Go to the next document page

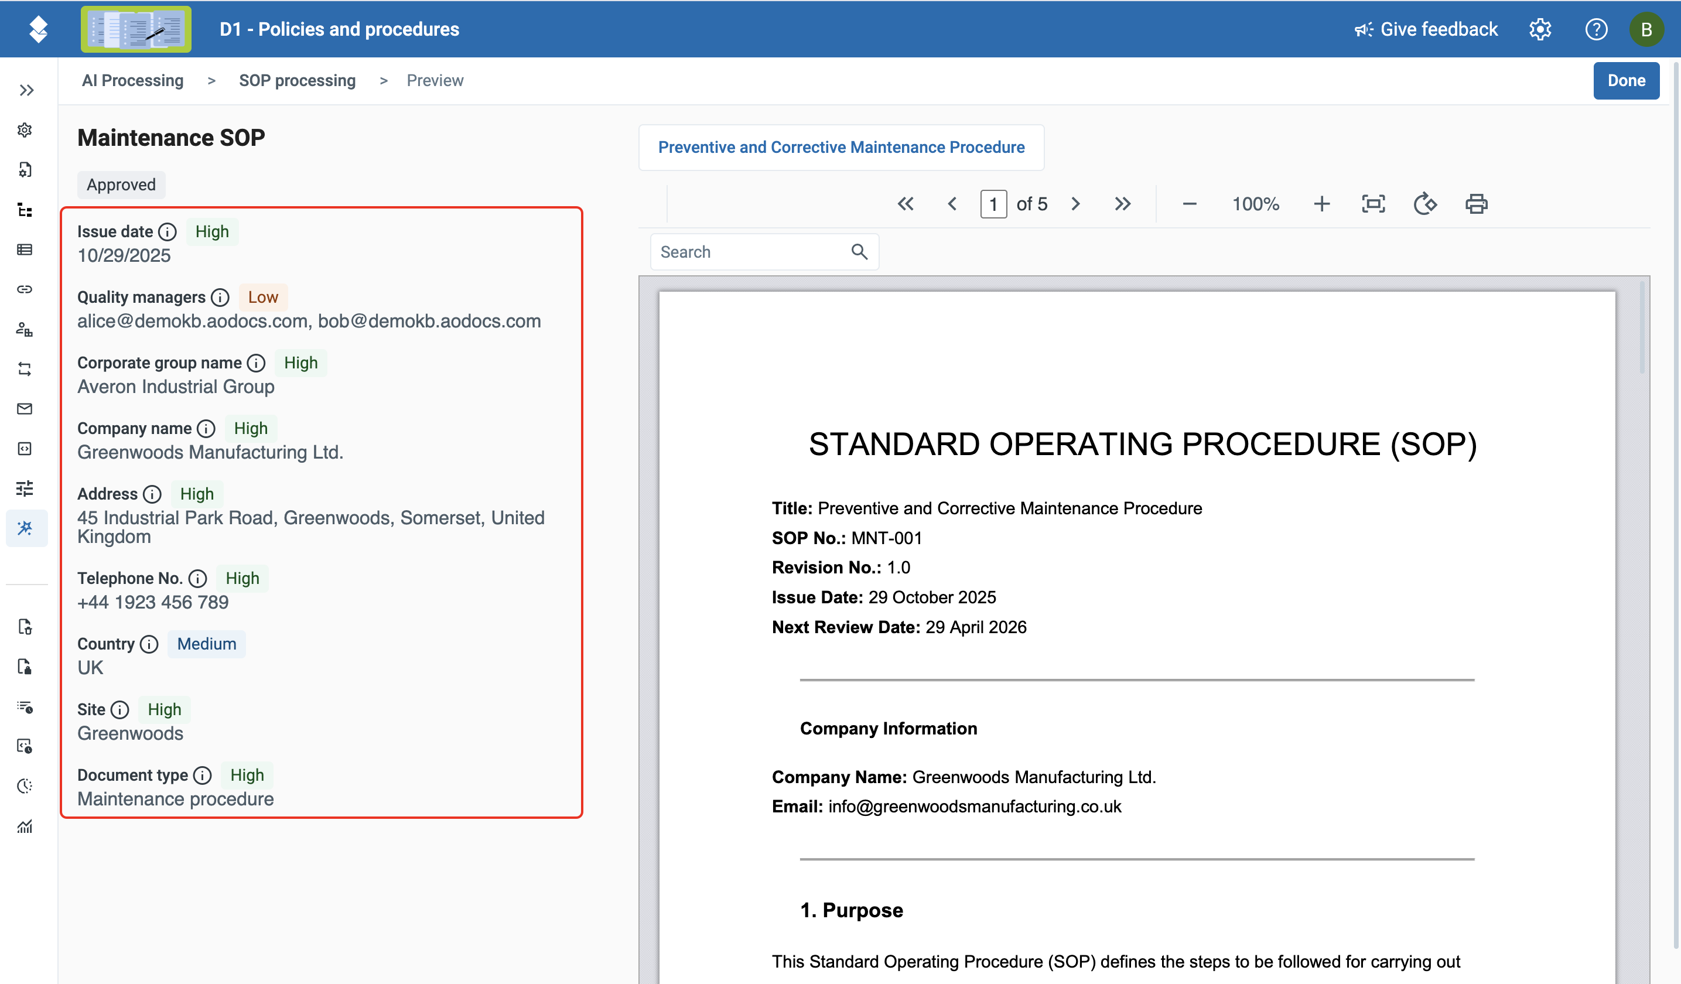[1075, 203]
